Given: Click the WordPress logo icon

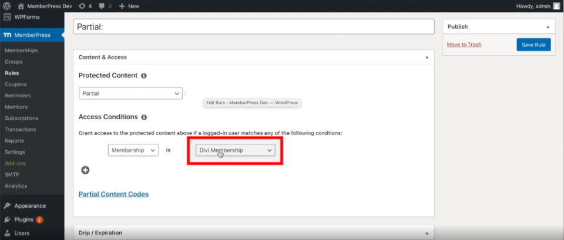Looking at the screenshot, I should click(x=7, y=6).
